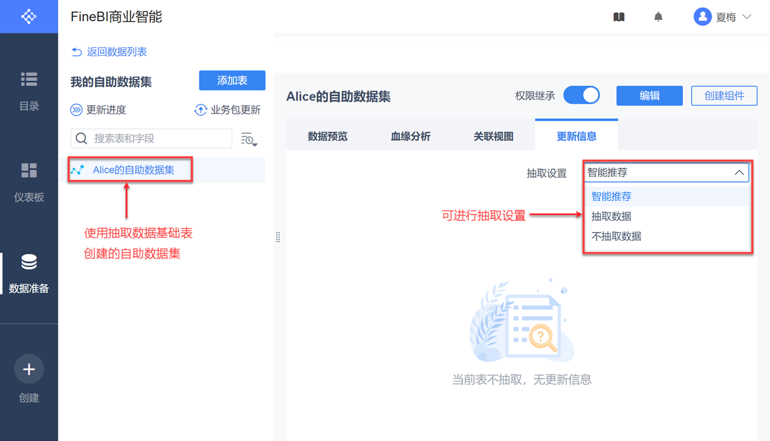Switch to the 数据预览 tab
This screenshot has height=441, width=770.
[x=327, y=136]
